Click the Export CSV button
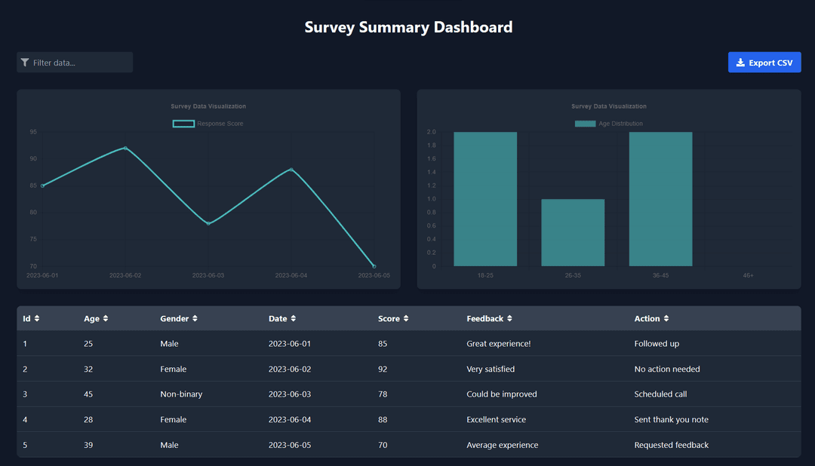The height and width of the screenshot is (466, 815). (x=764, y=62)
